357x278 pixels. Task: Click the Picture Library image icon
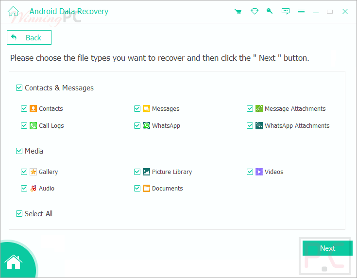pyautogui.click(x=146, y=172)
